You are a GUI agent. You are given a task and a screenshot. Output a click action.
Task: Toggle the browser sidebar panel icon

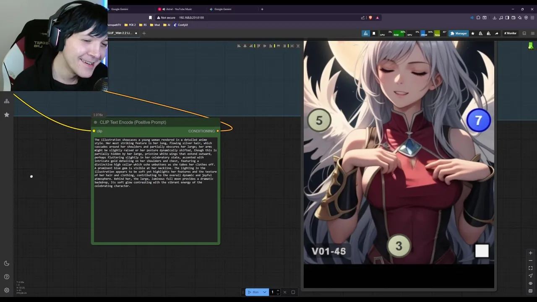[x=507, y=18]
